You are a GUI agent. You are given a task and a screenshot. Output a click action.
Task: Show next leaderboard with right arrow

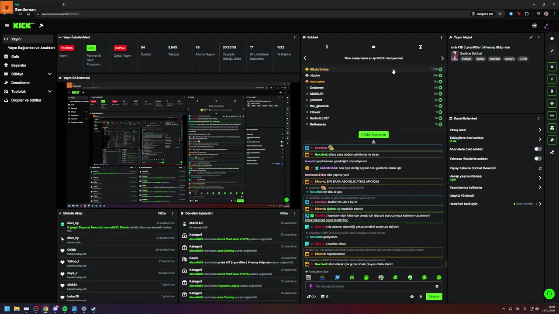[x=442, y=58]
